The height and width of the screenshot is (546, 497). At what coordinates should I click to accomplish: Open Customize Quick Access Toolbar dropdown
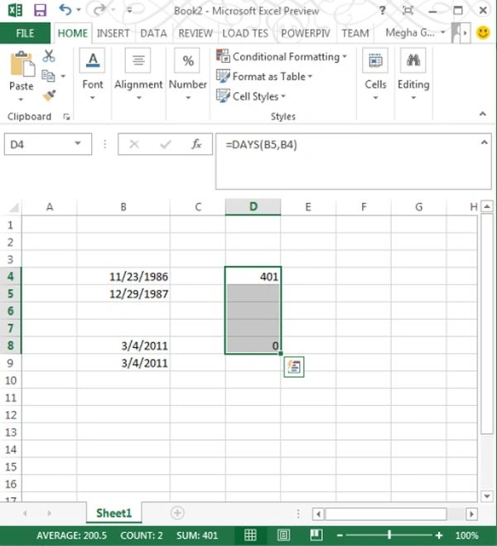tap(129, 10)
